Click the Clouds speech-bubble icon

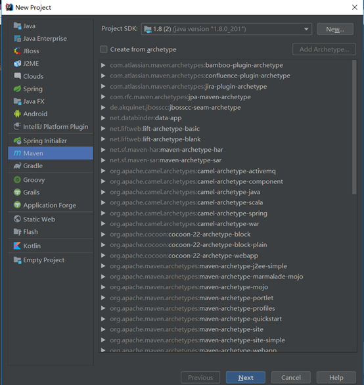(18, 76)
